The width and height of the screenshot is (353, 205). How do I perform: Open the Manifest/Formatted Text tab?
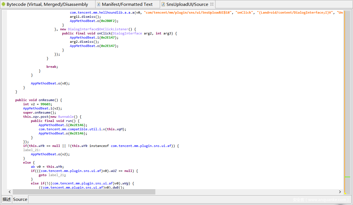coord(127,4)
